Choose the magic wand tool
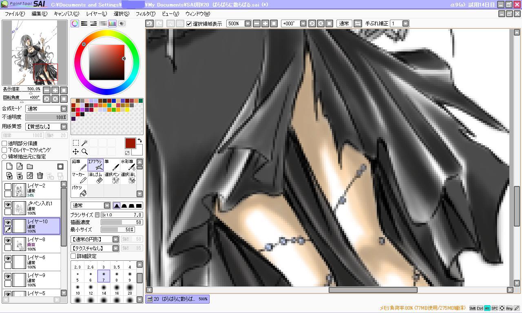The height and width of the screenshot is (313, 522). (x=84, y=143)
